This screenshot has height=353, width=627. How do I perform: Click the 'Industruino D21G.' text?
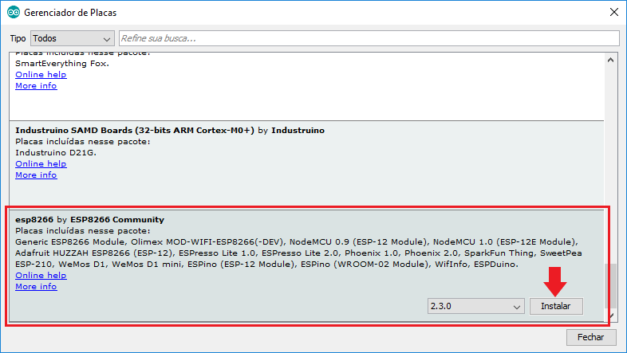coord(56,153)
